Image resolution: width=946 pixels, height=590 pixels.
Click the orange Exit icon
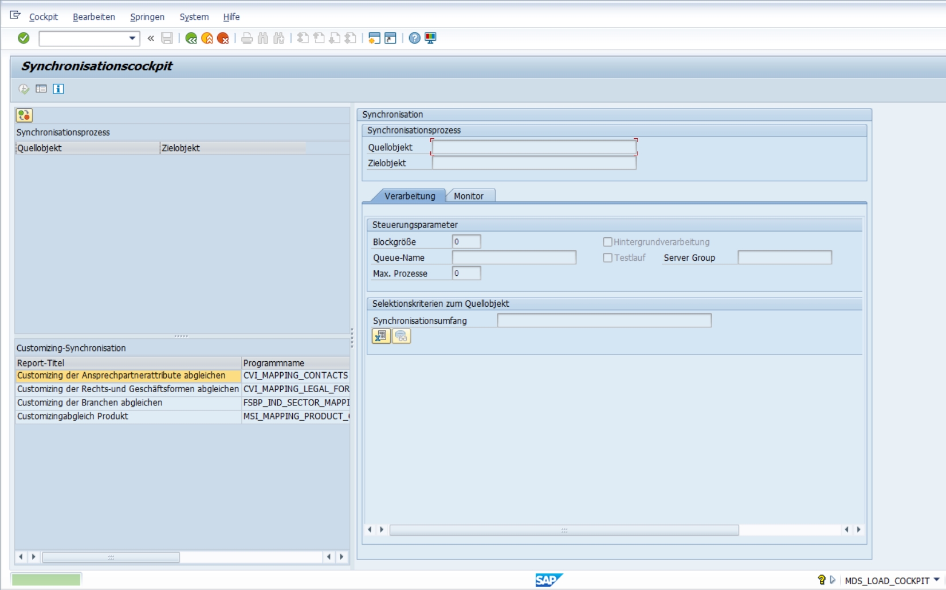point(207,38)
